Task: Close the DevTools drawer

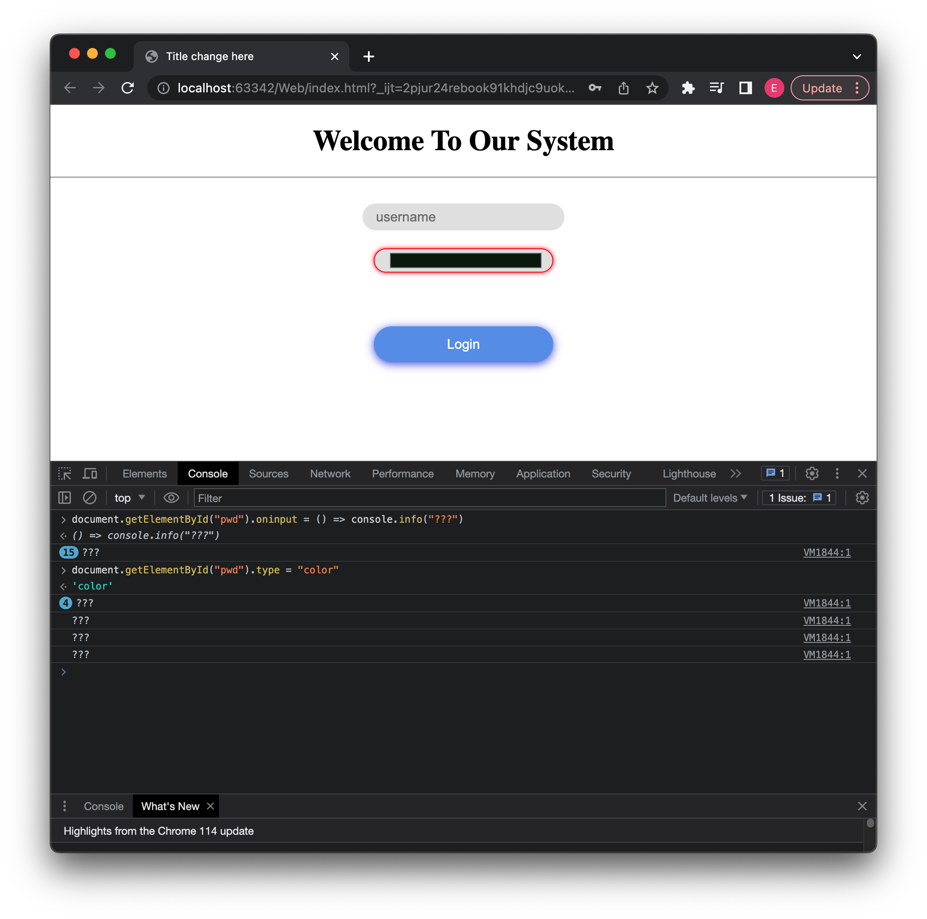Action: (x=862, y=806)
